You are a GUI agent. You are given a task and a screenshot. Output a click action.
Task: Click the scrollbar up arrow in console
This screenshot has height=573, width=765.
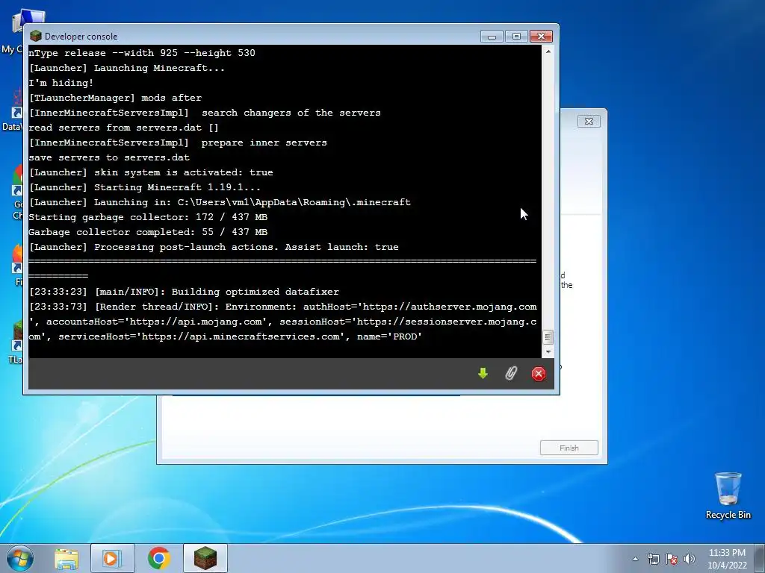[548, 51]
